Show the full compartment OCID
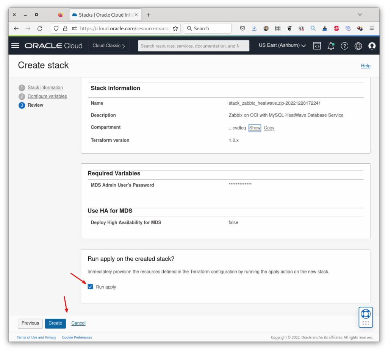The height and width of the screenshot is (351, 388). (x=255, y=128)
